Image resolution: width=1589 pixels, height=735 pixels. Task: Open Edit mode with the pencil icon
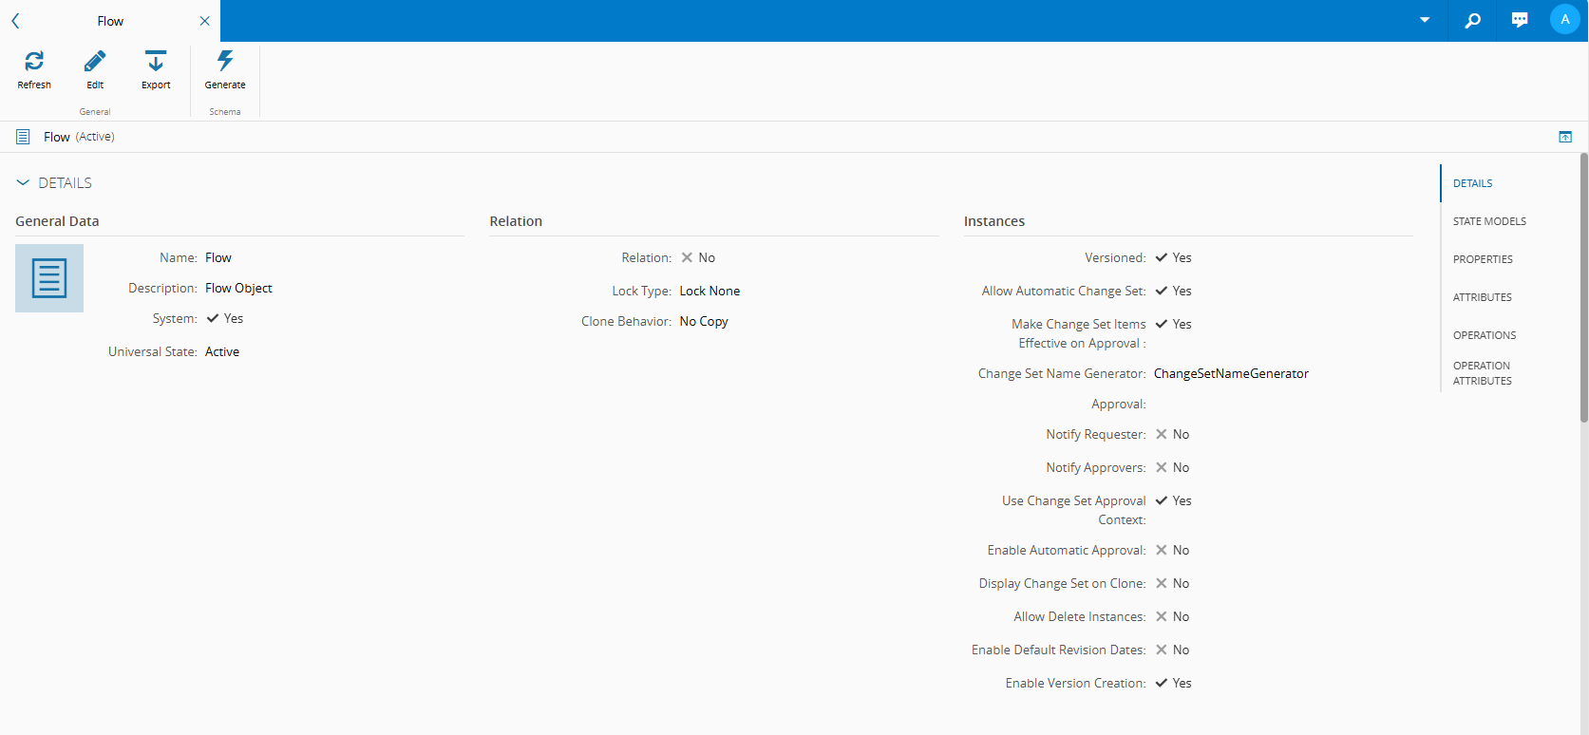[95, 61]
